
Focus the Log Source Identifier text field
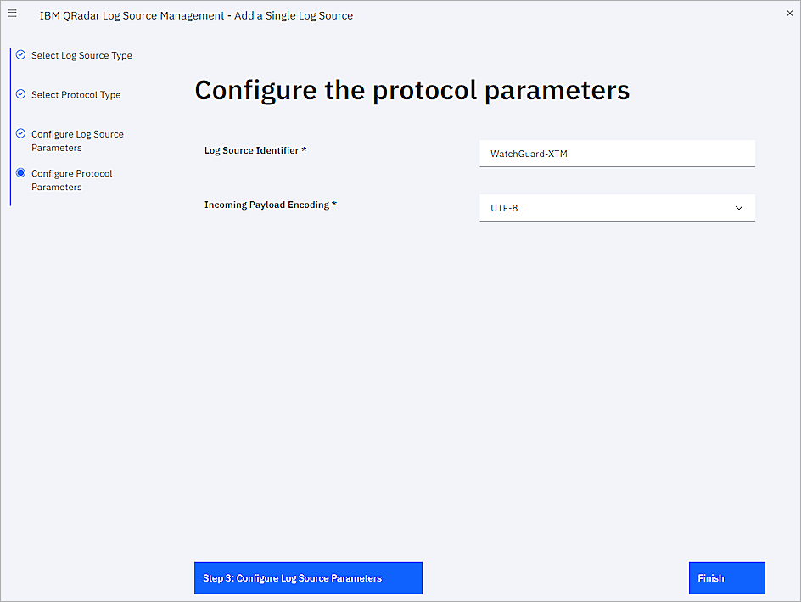coord(617,154)
